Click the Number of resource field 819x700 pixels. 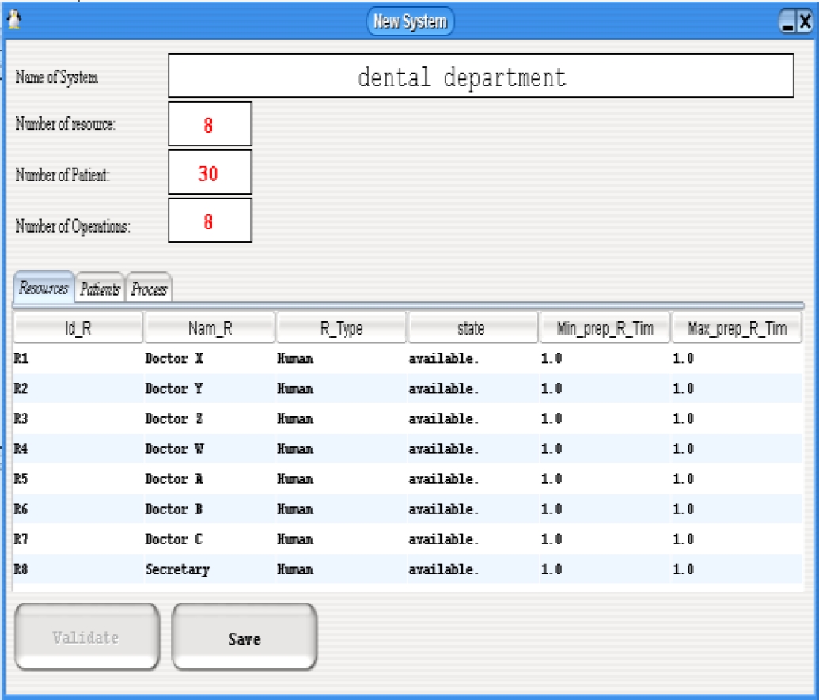coord(210,125)
